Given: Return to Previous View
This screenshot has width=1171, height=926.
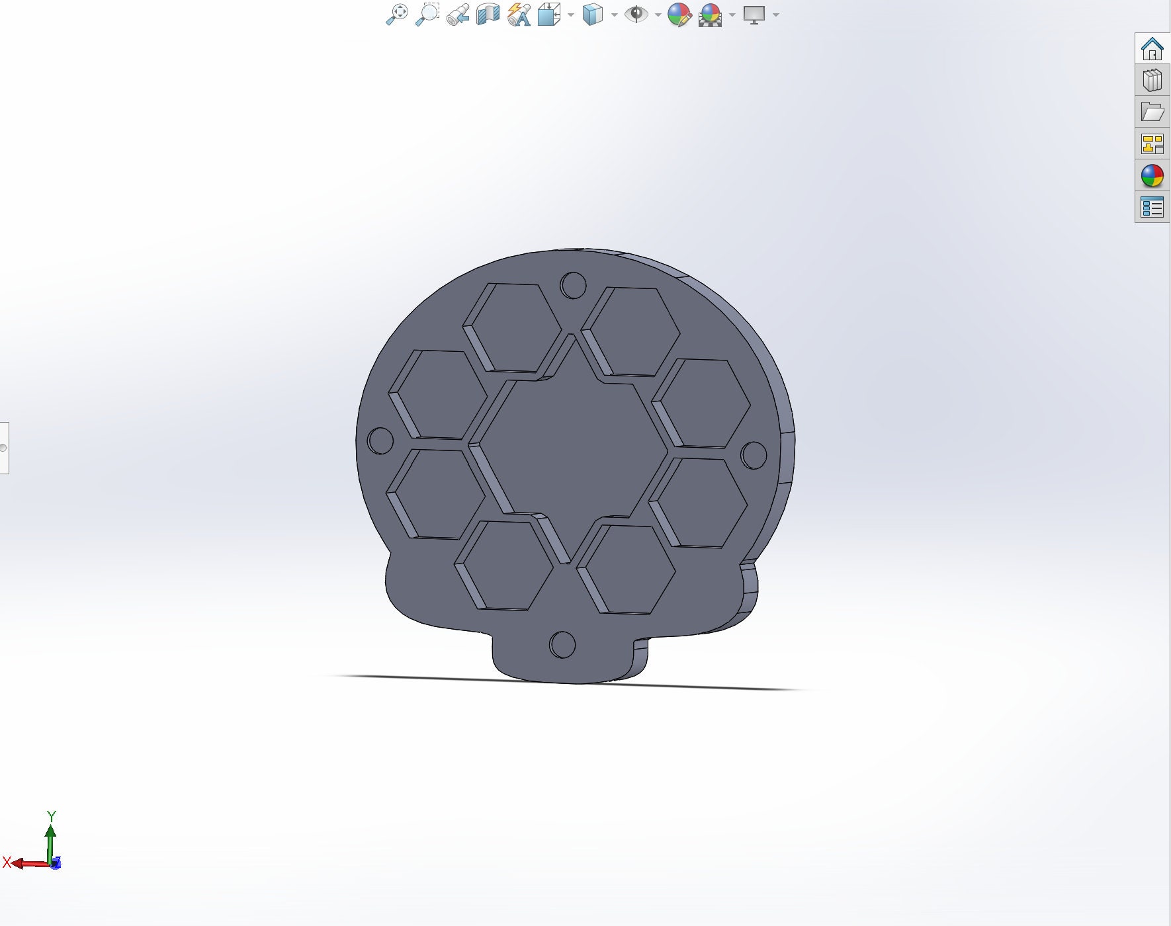Looking at the screenshot, I should [457, 15].
